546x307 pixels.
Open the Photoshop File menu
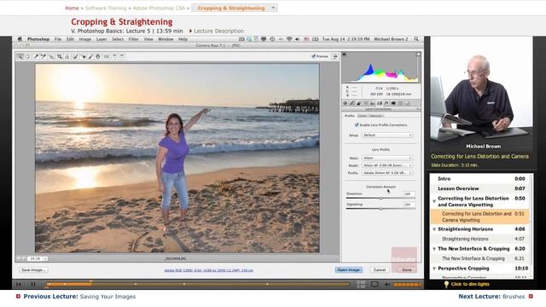click(58, 39)
